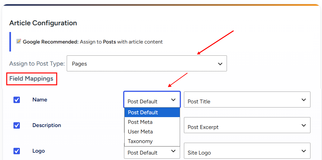The height and width of the screenshot is (160, 322).
Task: Collapse the Name source Post Default dropdown
Action: [x=152, y=100]
